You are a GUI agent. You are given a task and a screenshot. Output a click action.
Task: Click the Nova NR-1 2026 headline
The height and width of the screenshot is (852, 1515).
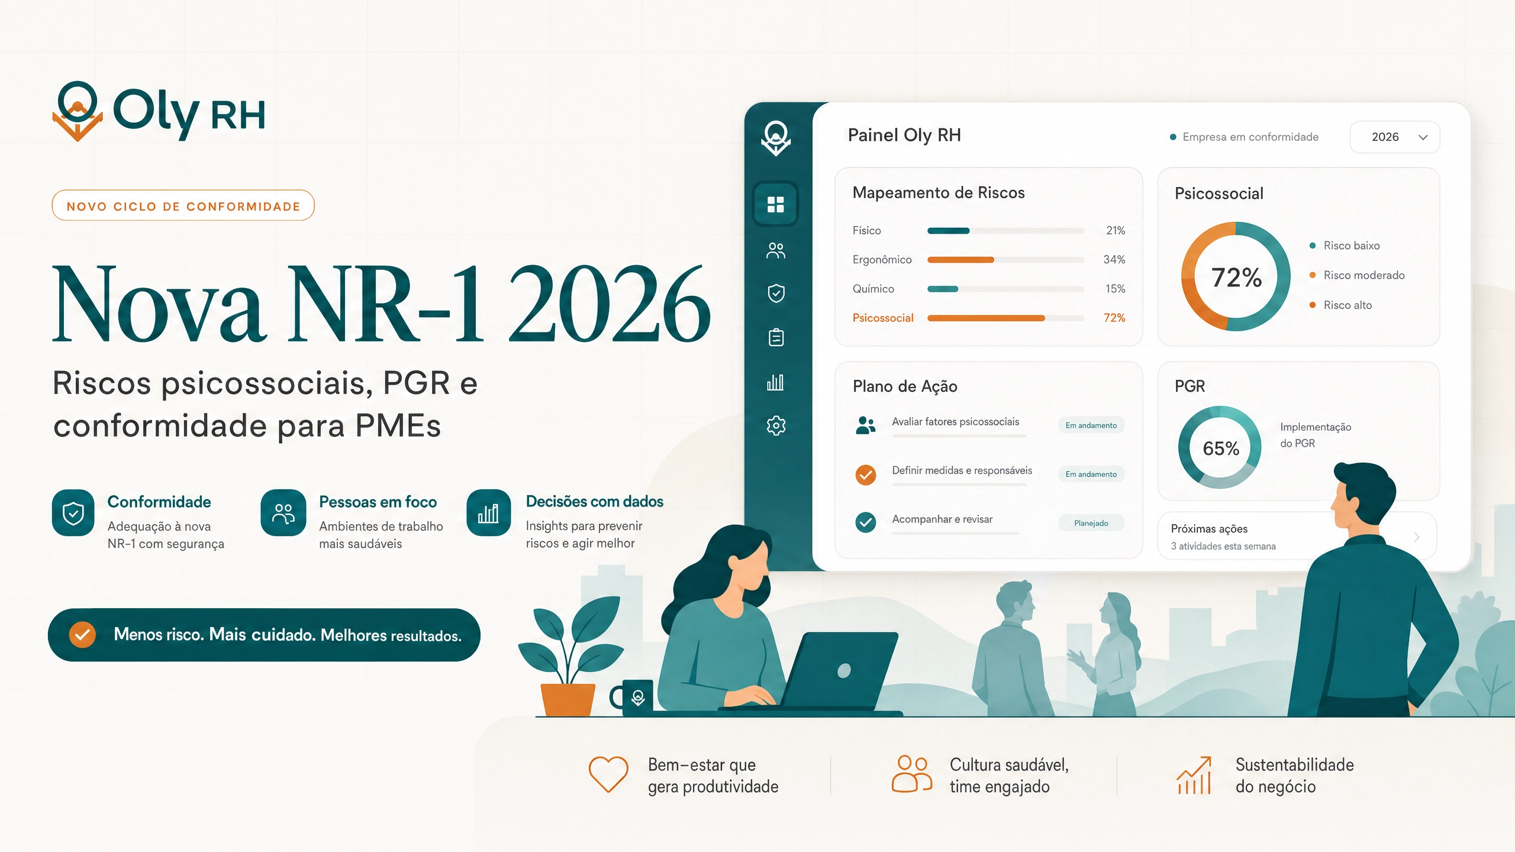click(x=382, y=304)
